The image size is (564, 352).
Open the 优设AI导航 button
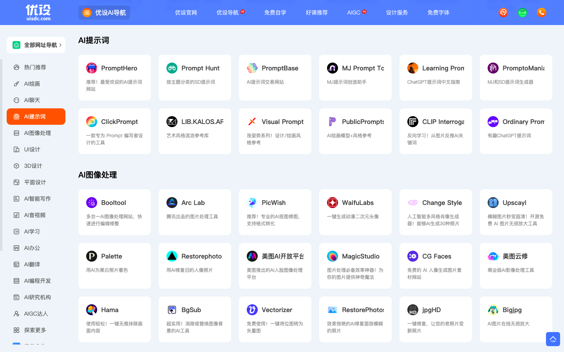click(104, 13)
